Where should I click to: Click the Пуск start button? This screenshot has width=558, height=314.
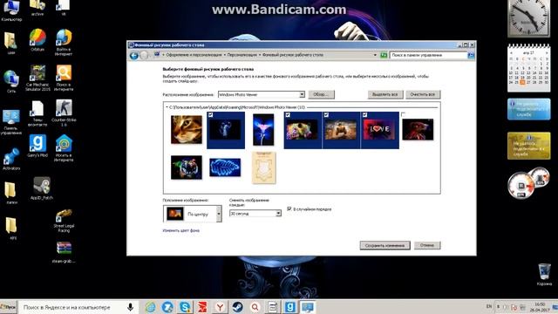click(9, 307)
